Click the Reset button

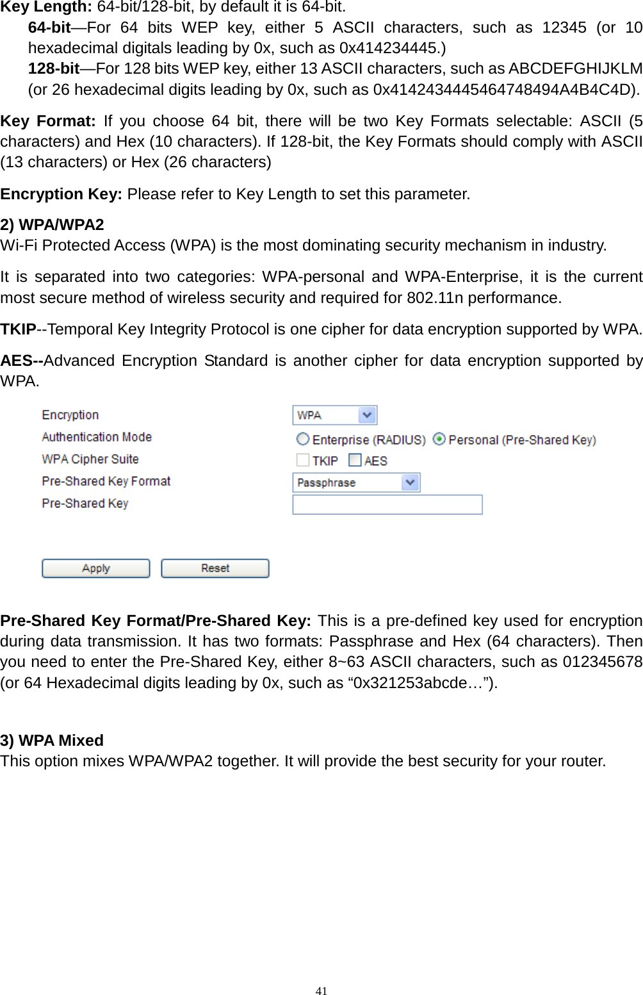(215, 568)
